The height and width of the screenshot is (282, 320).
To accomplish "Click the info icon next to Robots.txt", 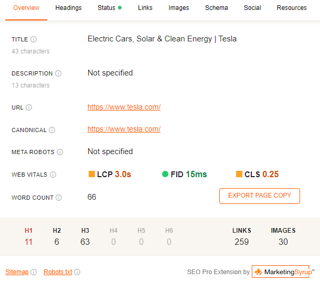I will (77, 272).
